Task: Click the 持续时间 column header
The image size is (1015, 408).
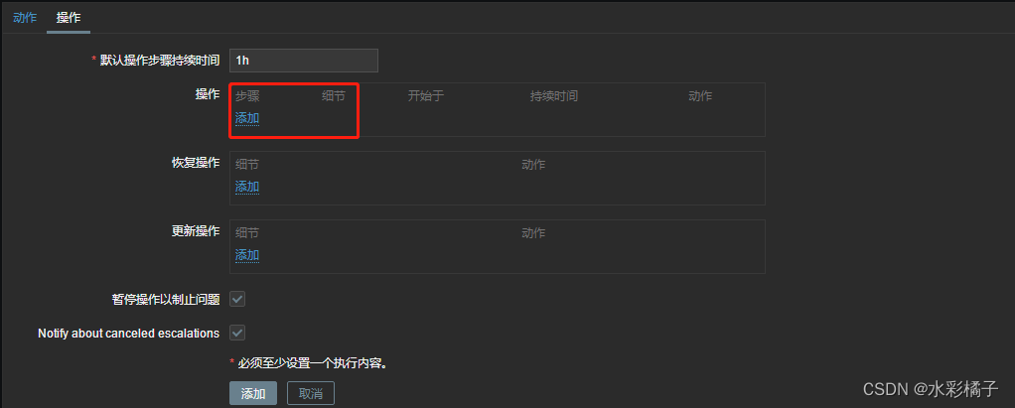Action: (554, 96)
